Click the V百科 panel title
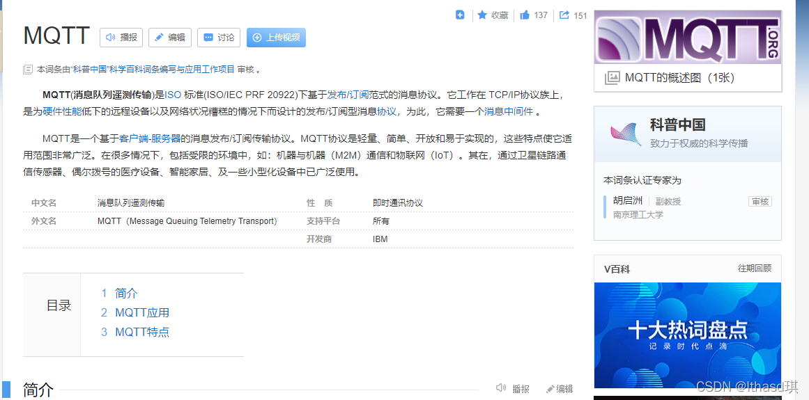809x400 pixels. [x=617, y=269]
